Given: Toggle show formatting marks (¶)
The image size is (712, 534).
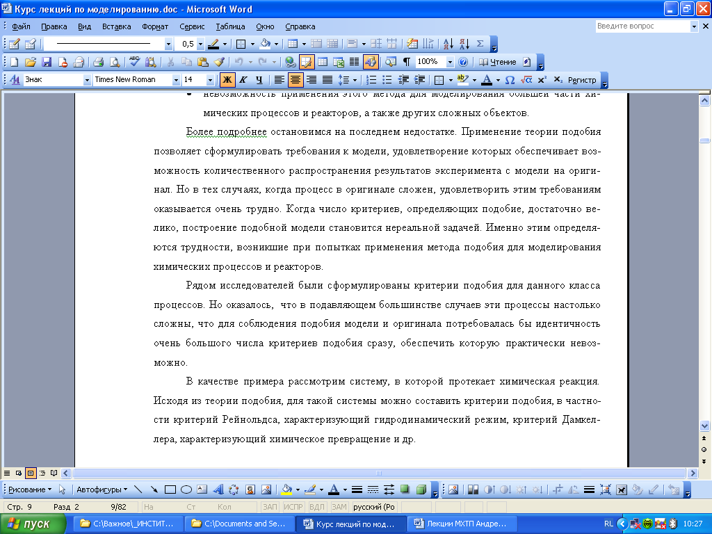Looking at the screenshot, I should (407, 62).
